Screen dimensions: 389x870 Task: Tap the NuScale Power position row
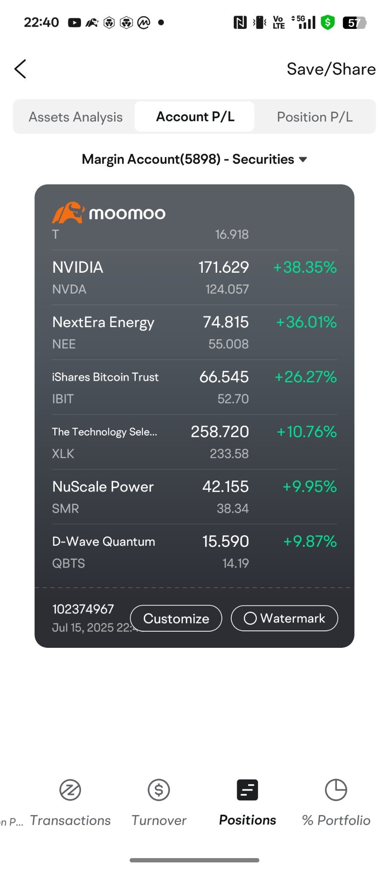(x=194, y=497)
